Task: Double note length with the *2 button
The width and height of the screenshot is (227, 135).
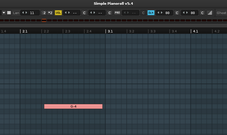Action: tap(50, 13)
